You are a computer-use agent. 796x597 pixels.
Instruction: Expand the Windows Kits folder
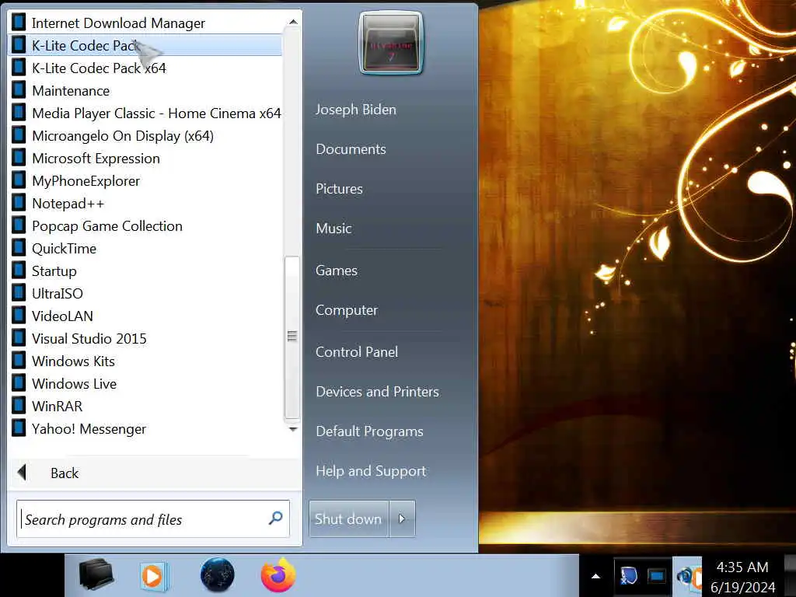click(x=145, y=361)
